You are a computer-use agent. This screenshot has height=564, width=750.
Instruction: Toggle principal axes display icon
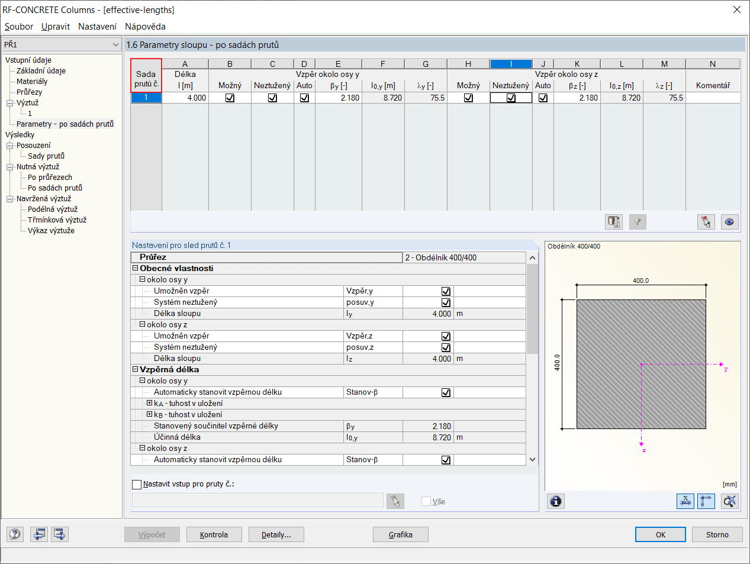(x=706, y=501)
